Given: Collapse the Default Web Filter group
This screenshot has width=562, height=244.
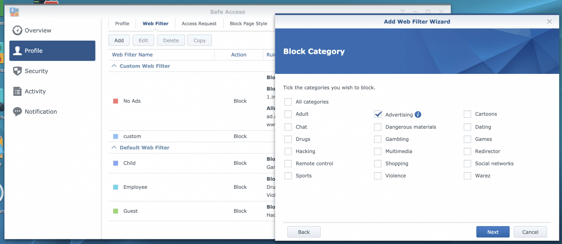Looking at the screenshot, I should pos(114,147).
